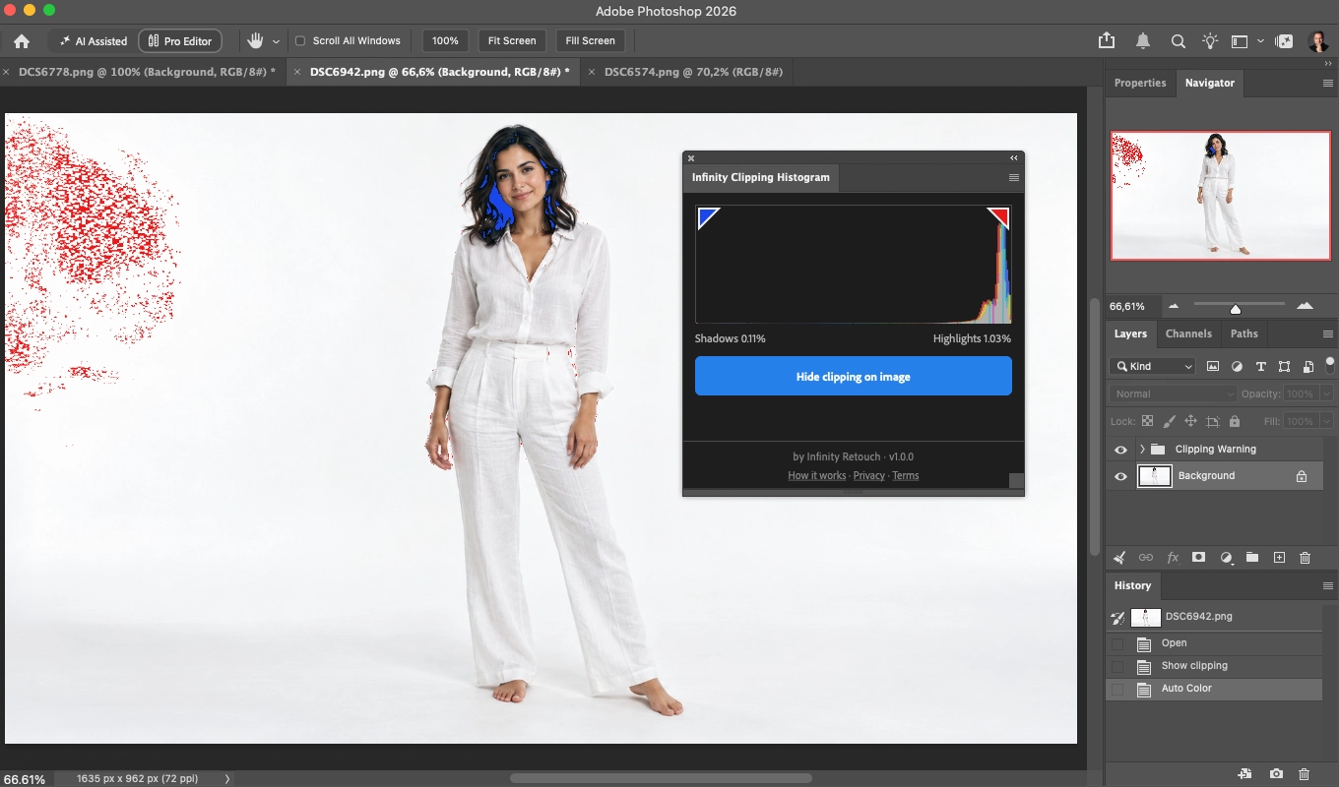Expand the Clipping Warning group
The width and height of the screenshot is (1339, 787).
(x=1142, y=450)
